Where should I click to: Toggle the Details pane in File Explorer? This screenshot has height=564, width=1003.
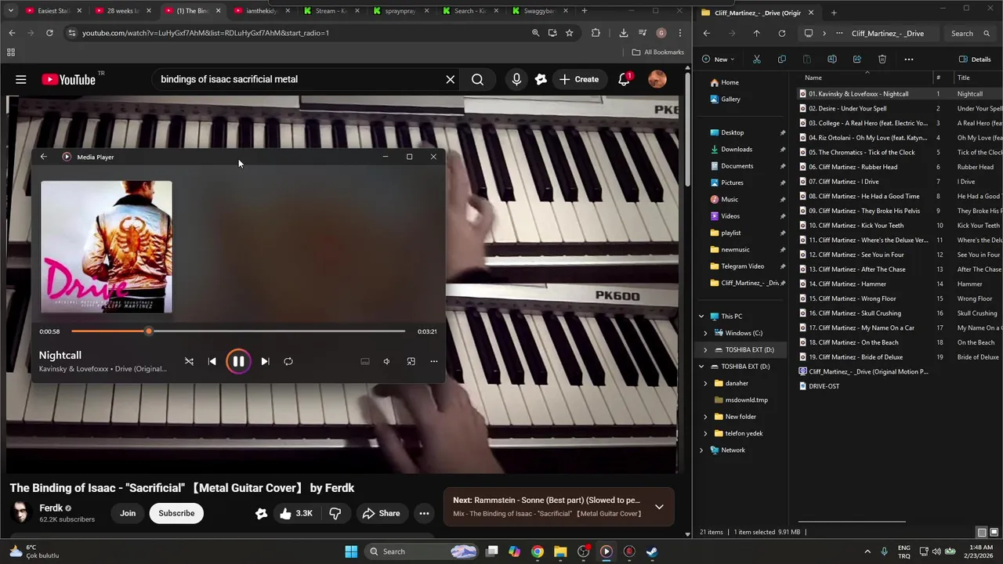[975, 60]
